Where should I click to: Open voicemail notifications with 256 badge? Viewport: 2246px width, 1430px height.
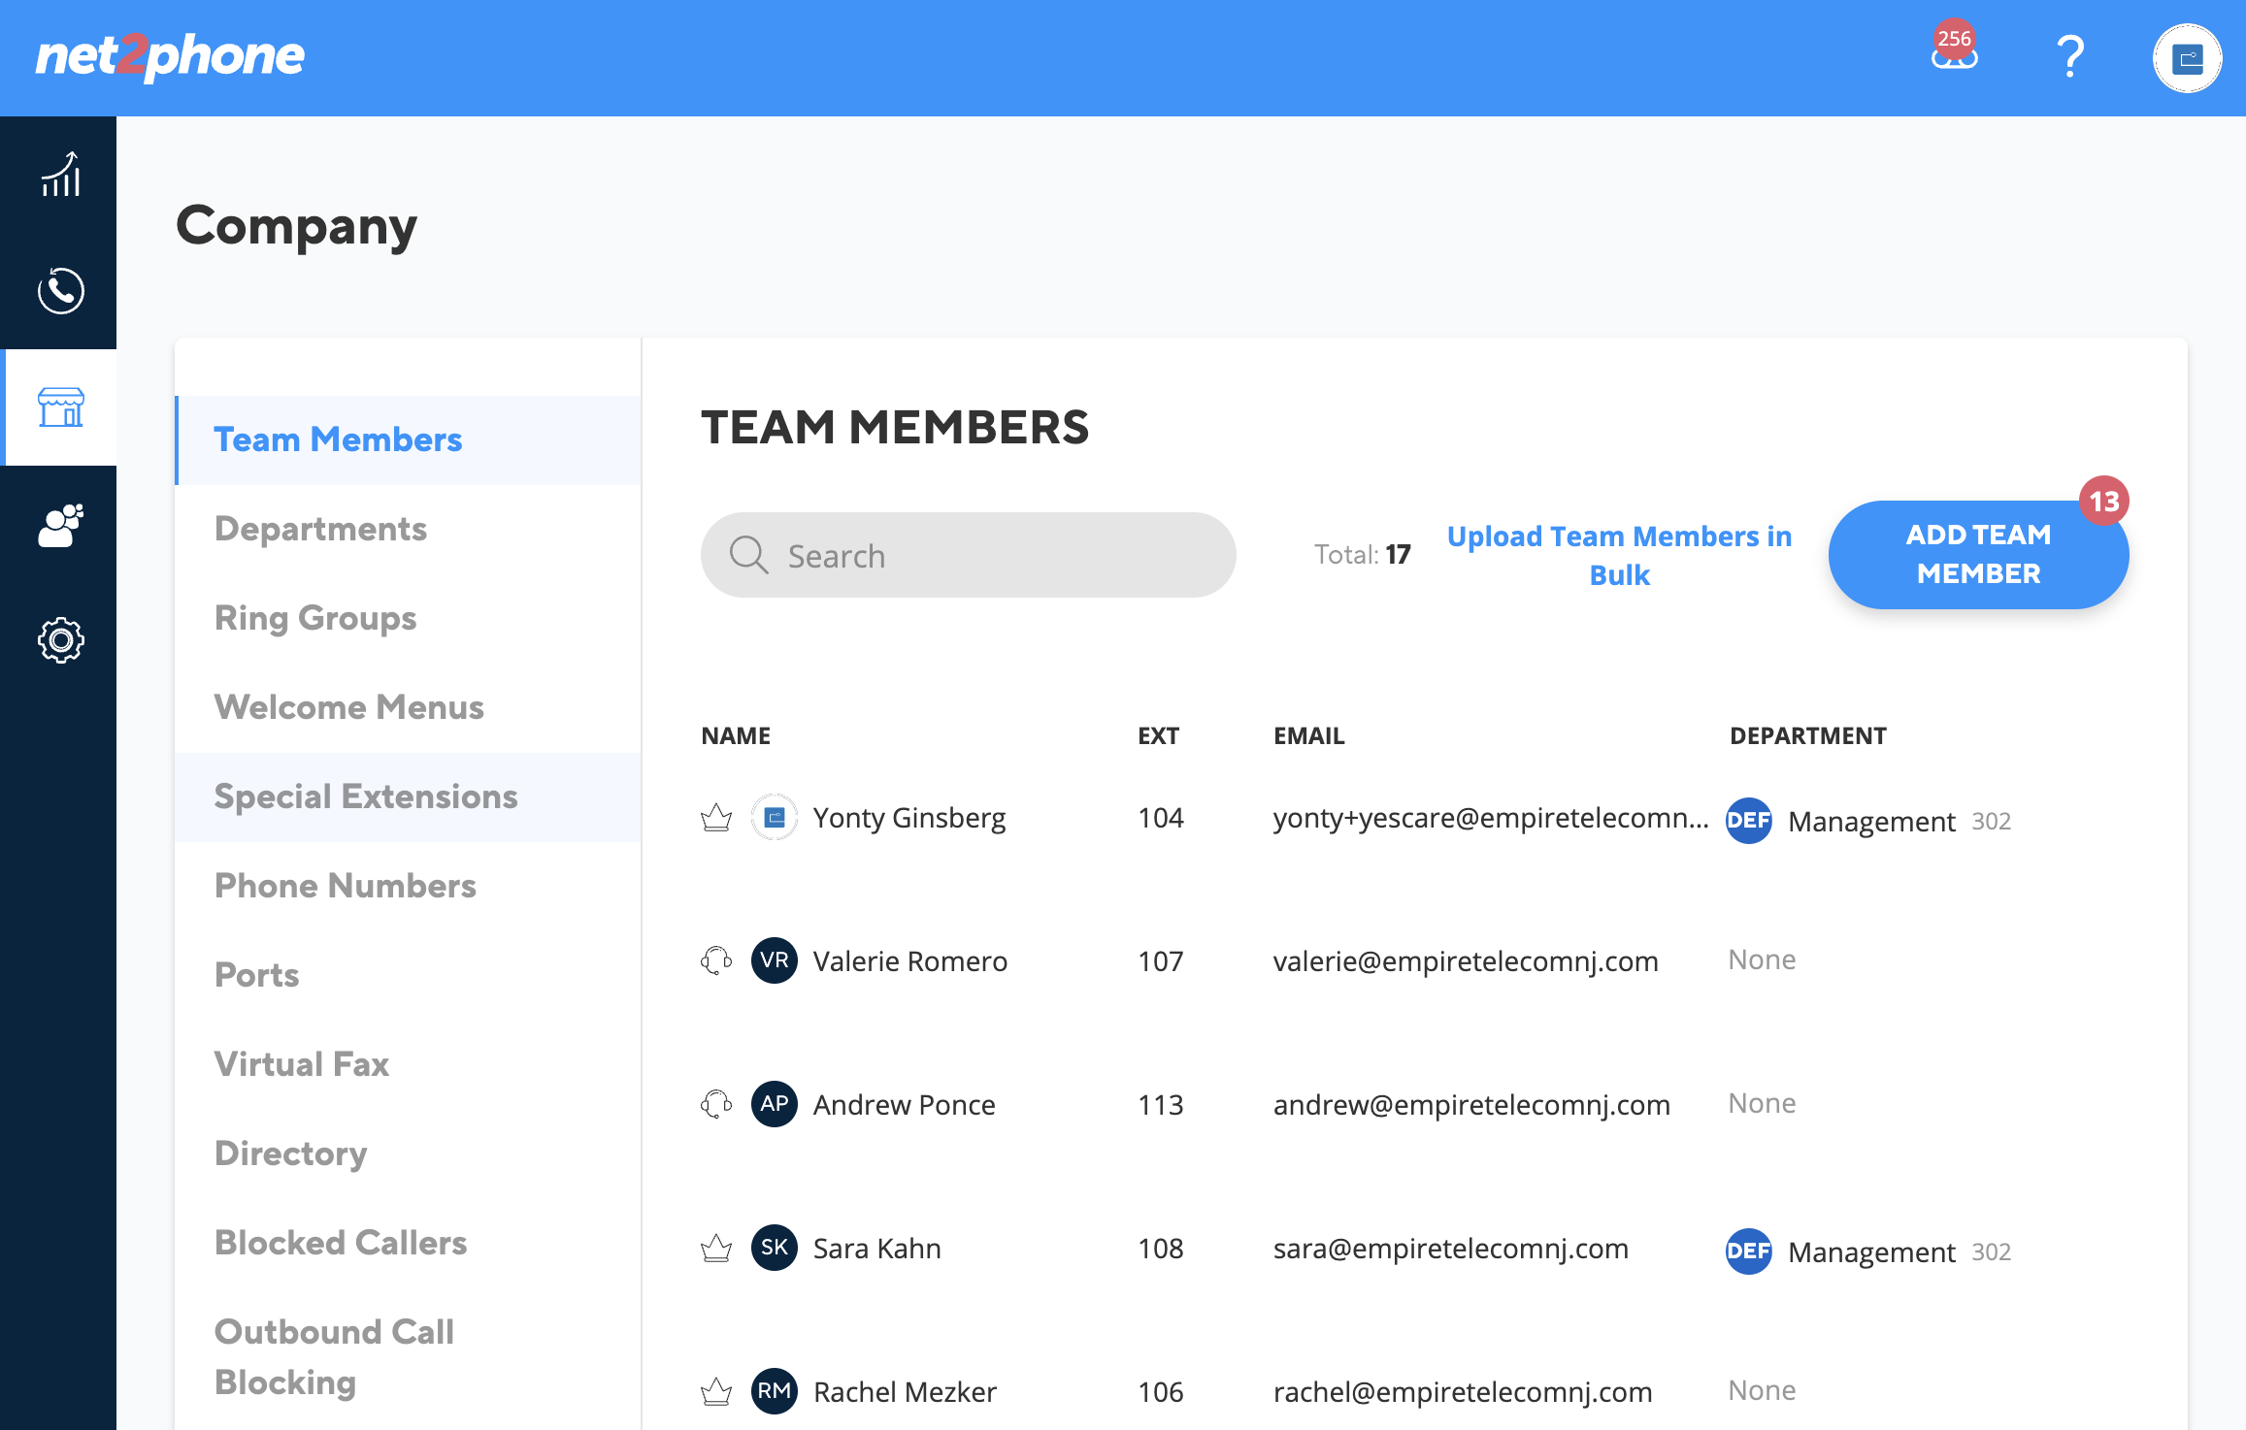click(1954, 50)
